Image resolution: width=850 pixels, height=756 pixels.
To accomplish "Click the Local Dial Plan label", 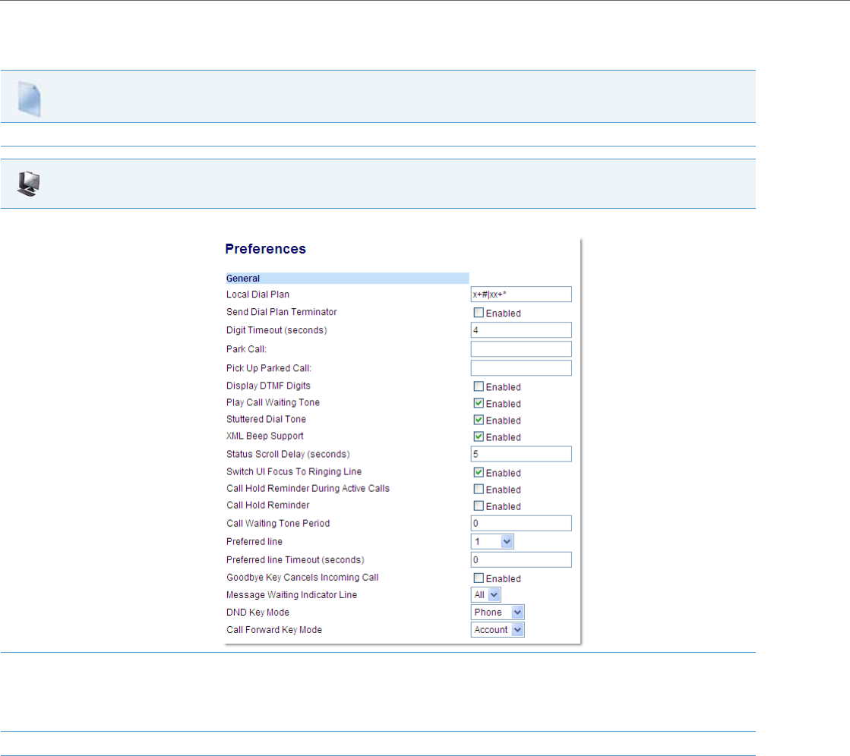I will (258, 295).
